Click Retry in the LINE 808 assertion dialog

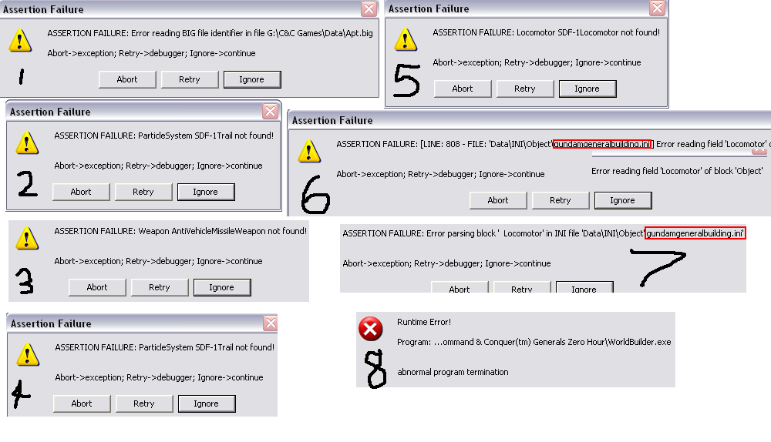click(561, 200)
